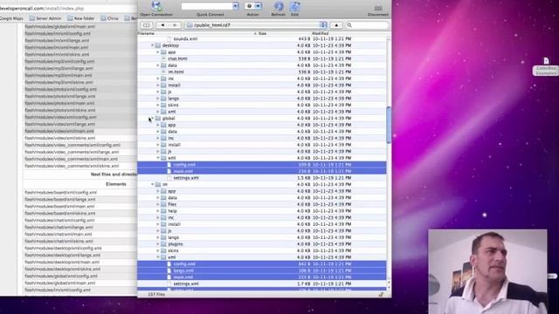
Task: Select config.xml under global xml folder
Action: 262,165
